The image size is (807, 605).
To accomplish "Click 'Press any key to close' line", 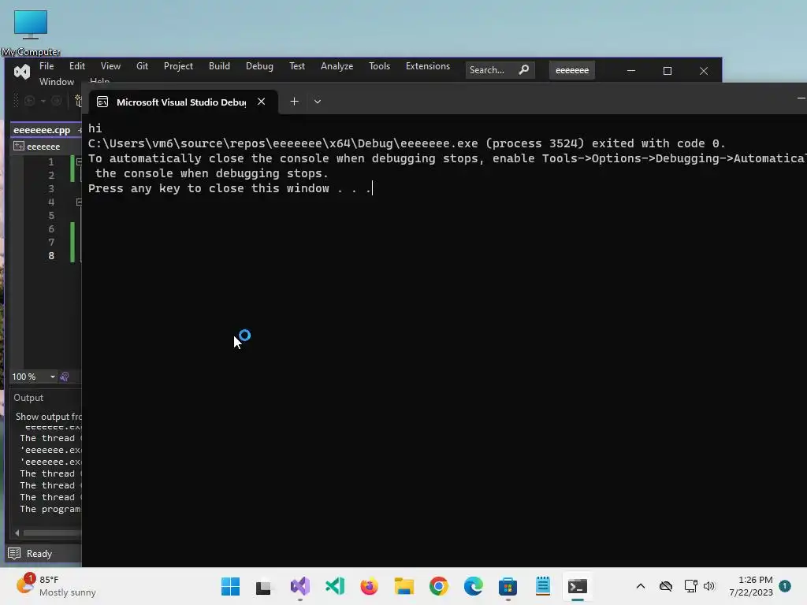I will [230, 188].
